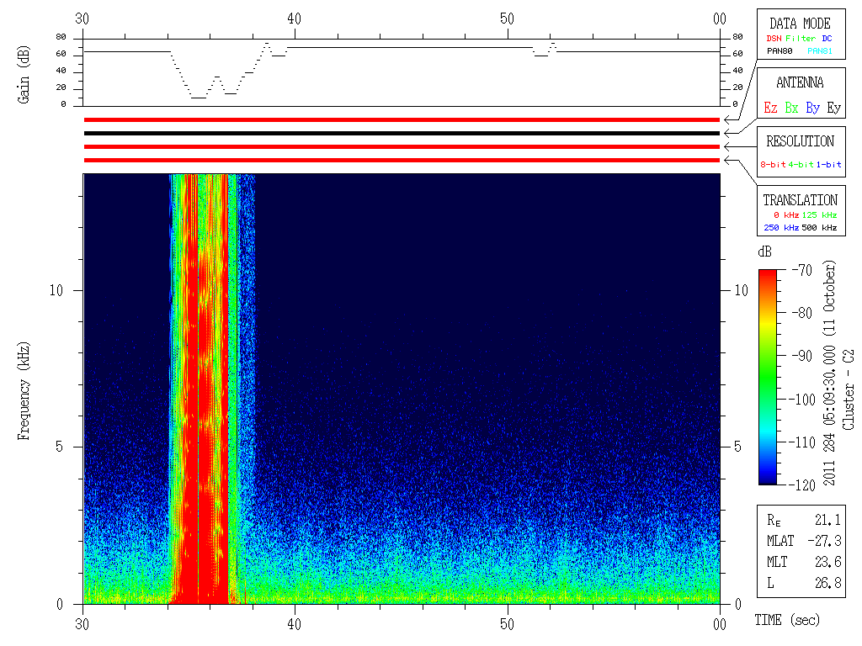Click the 20 label on right gain axis
The image size is (862, 646).
point(737,87)
